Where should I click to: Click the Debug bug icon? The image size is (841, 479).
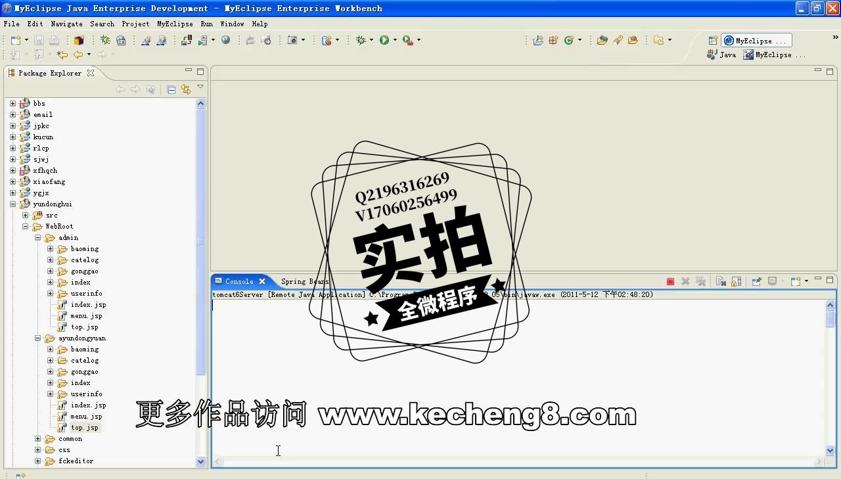coord(361,40)
